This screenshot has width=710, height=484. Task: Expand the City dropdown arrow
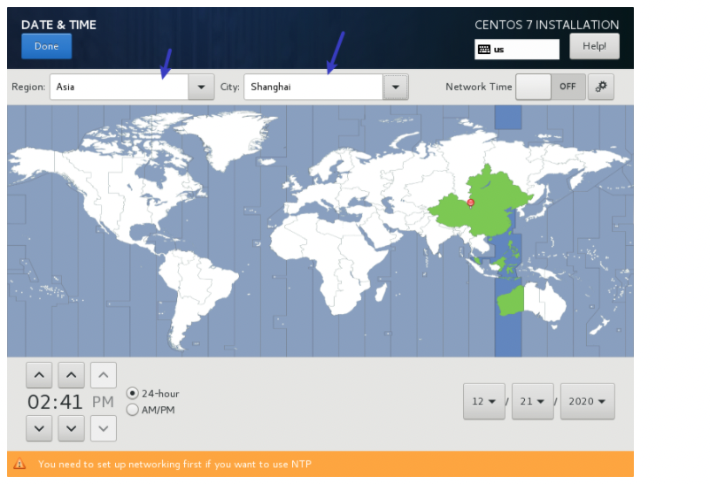(x=395, y=87)
